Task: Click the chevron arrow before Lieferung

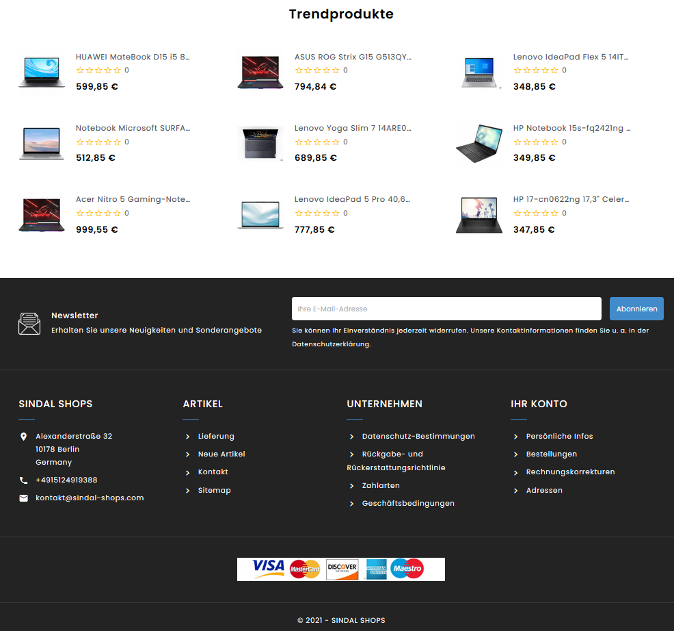Action: (x=187, y=437)
